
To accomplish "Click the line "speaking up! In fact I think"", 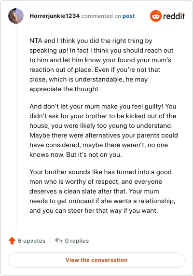I will coord(101,51).
